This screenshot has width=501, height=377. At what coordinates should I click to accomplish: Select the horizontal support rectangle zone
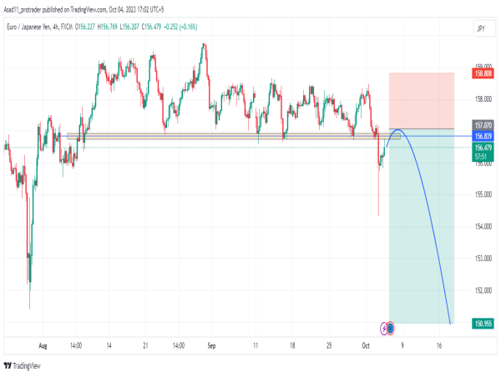pos(234,136)
